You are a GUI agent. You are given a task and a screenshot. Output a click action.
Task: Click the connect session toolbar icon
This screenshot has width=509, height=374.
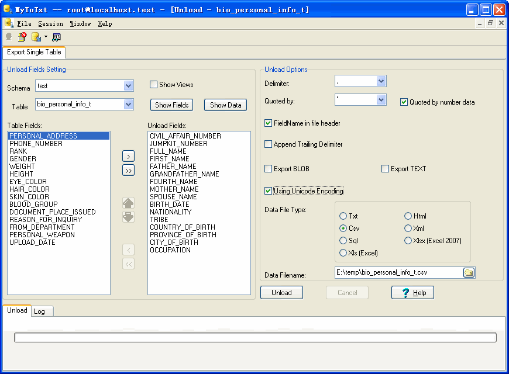9,37
